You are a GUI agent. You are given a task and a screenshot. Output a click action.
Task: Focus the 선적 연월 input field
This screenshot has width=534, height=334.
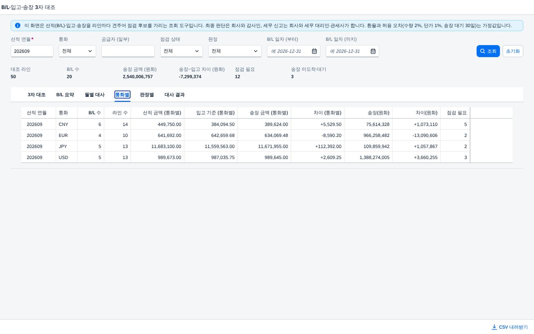coord(32,51)
